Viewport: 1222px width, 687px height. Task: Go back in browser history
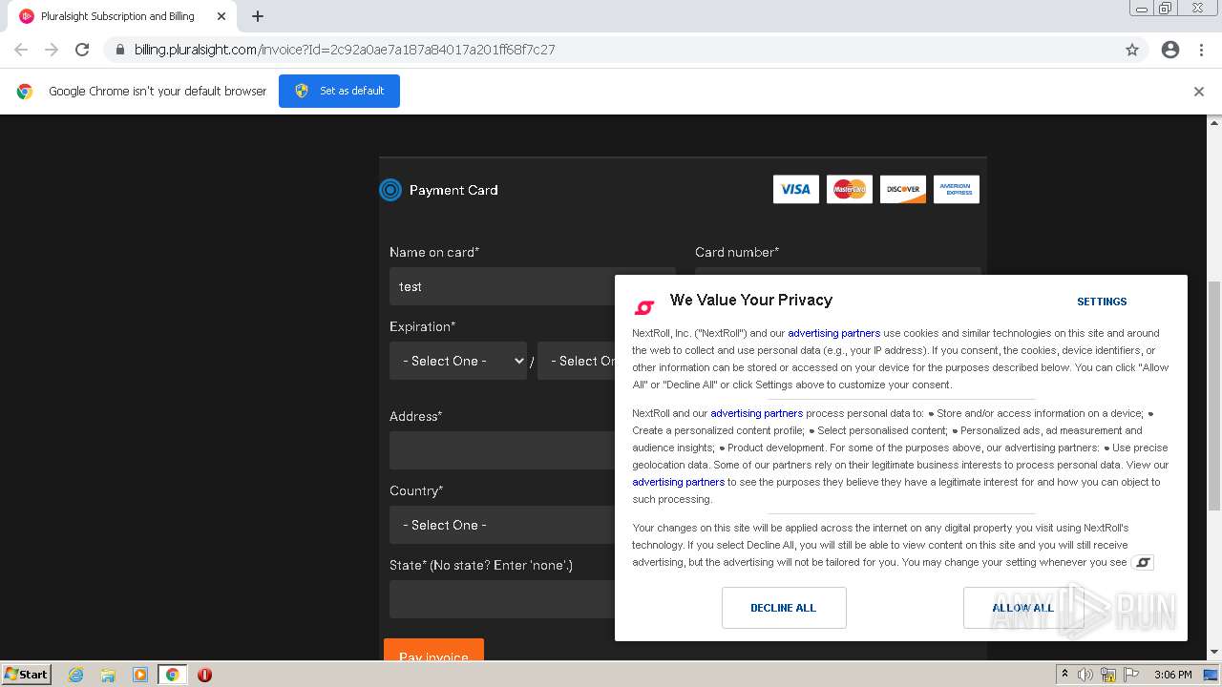[21, 50]
